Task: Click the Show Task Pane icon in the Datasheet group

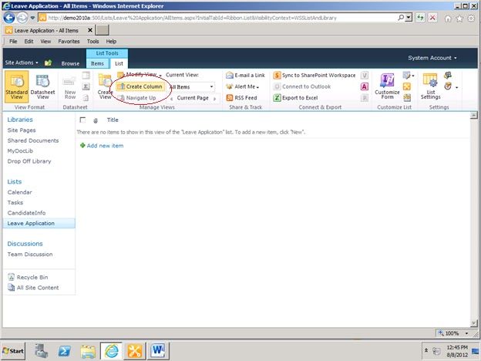Action: pos(86,76)
